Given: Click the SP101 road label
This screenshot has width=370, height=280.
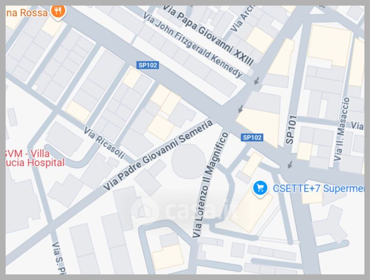Looking at the screenshot, I should [x=291, y=130].
